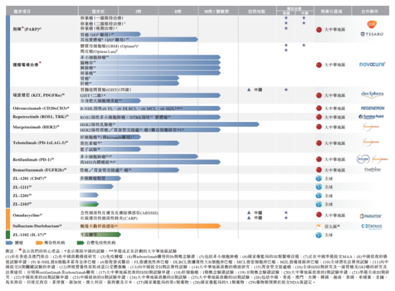Click the ENTASIS logo
Screen dimensions: 395x291
pos(372,226)
